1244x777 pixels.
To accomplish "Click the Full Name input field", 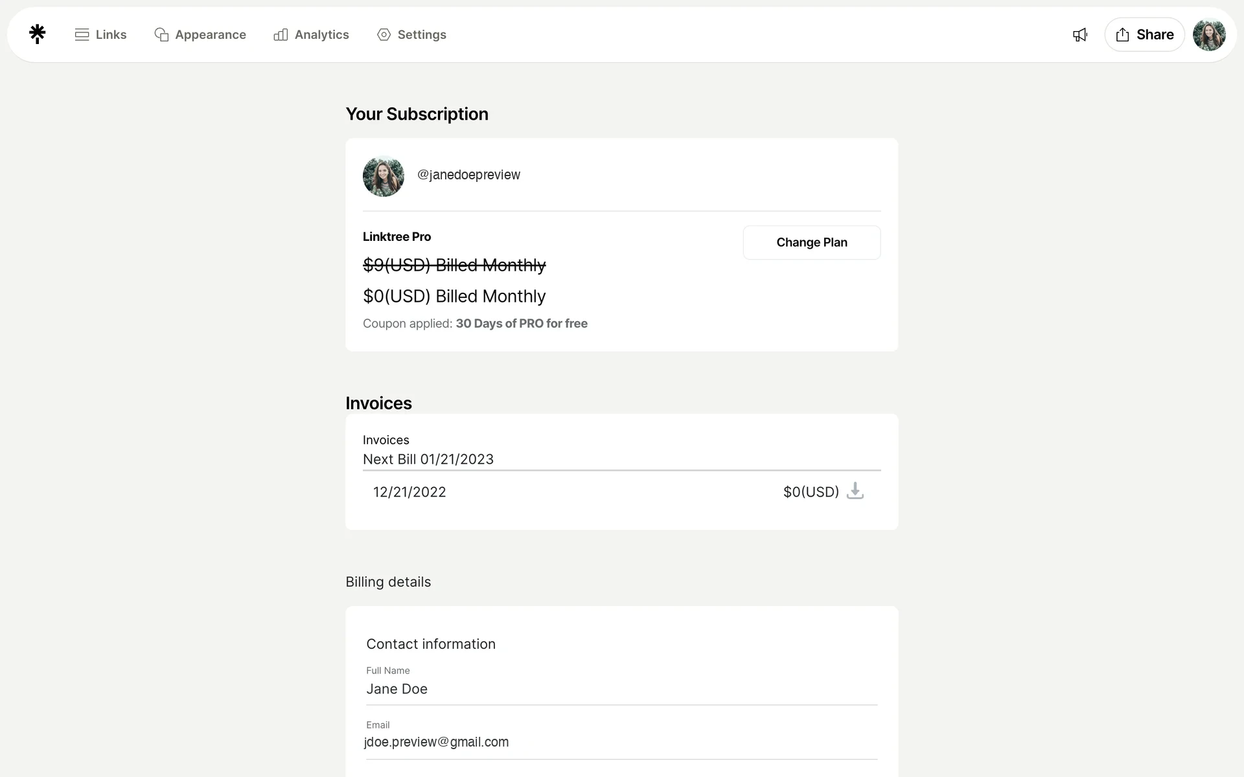I will click(x=622, y=689).
